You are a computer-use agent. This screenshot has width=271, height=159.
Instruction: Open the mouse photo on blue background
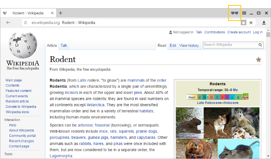(x=238, y=149)
